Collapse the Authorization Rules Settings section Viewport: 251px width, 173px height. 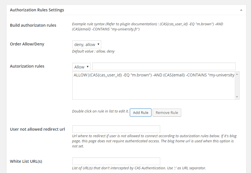(x=241, y=10)
